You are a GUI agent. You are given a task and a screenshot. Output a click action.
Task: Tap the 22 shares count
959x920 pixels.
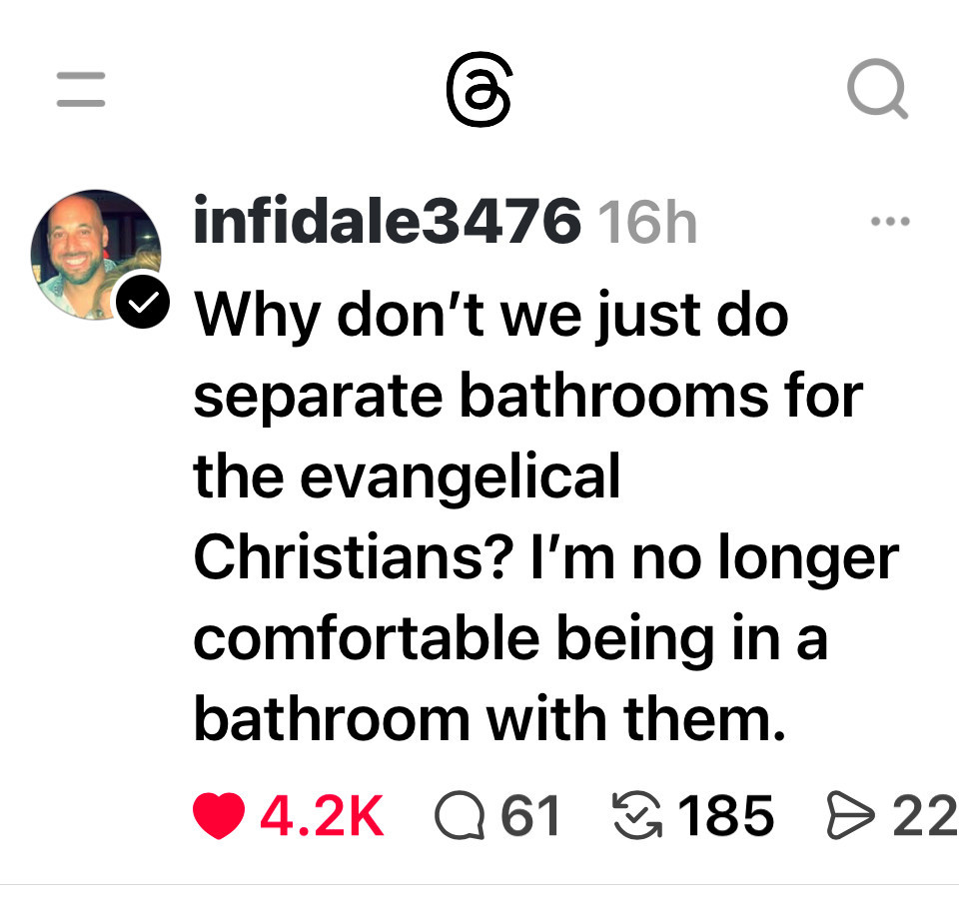924,815
